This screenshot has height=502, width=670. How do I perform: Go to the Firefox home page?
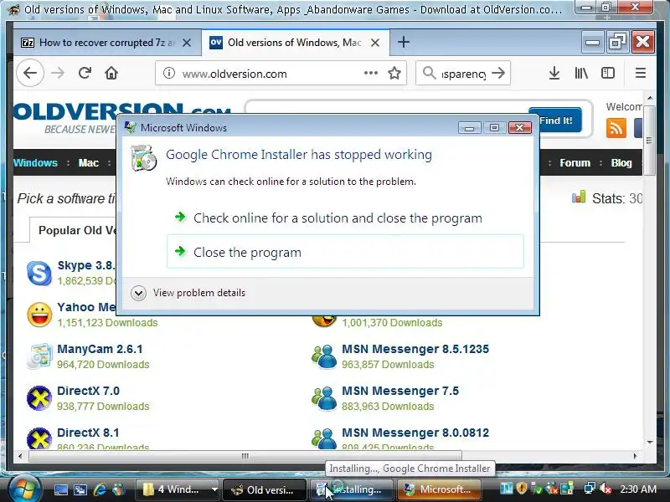pyautogui.click(x=111, y=73)
